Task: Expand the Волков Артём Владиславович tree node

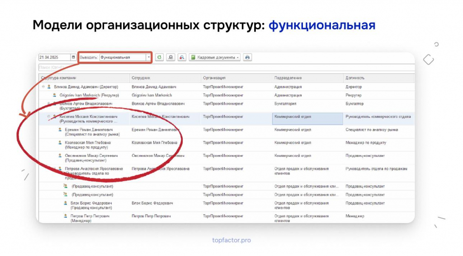Action: coord(49,104)
